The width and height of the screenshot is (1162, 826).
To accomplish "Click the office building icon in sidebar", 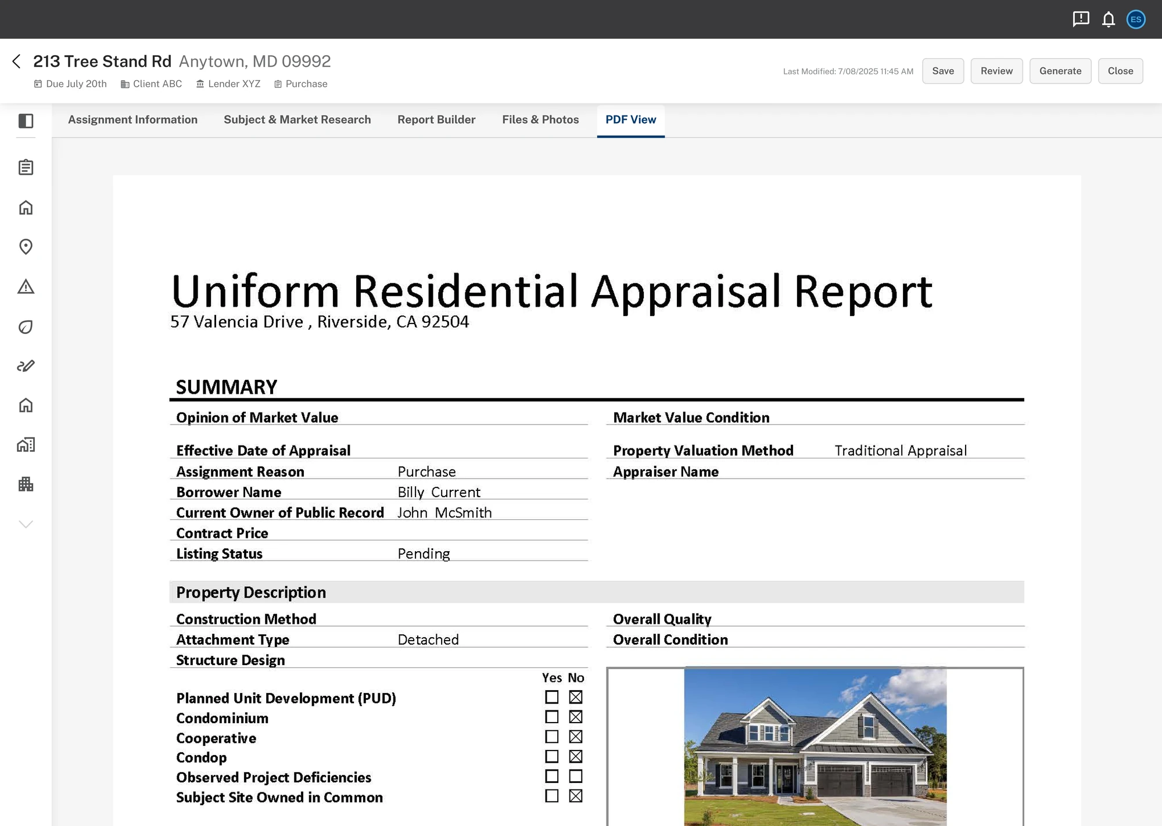I will 26,484.
